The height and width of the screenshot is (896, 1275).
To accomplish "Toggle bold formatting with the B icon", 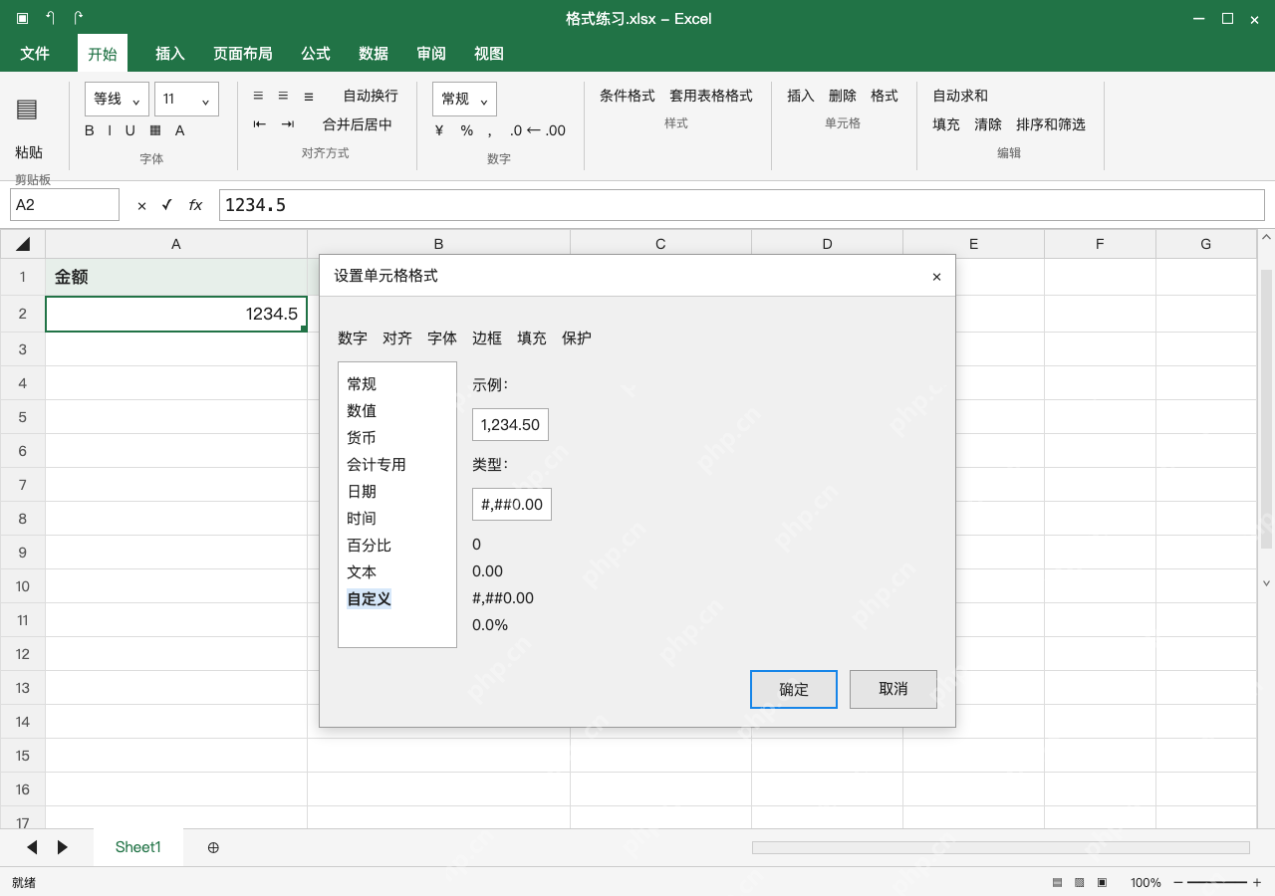I will (90, 130).
